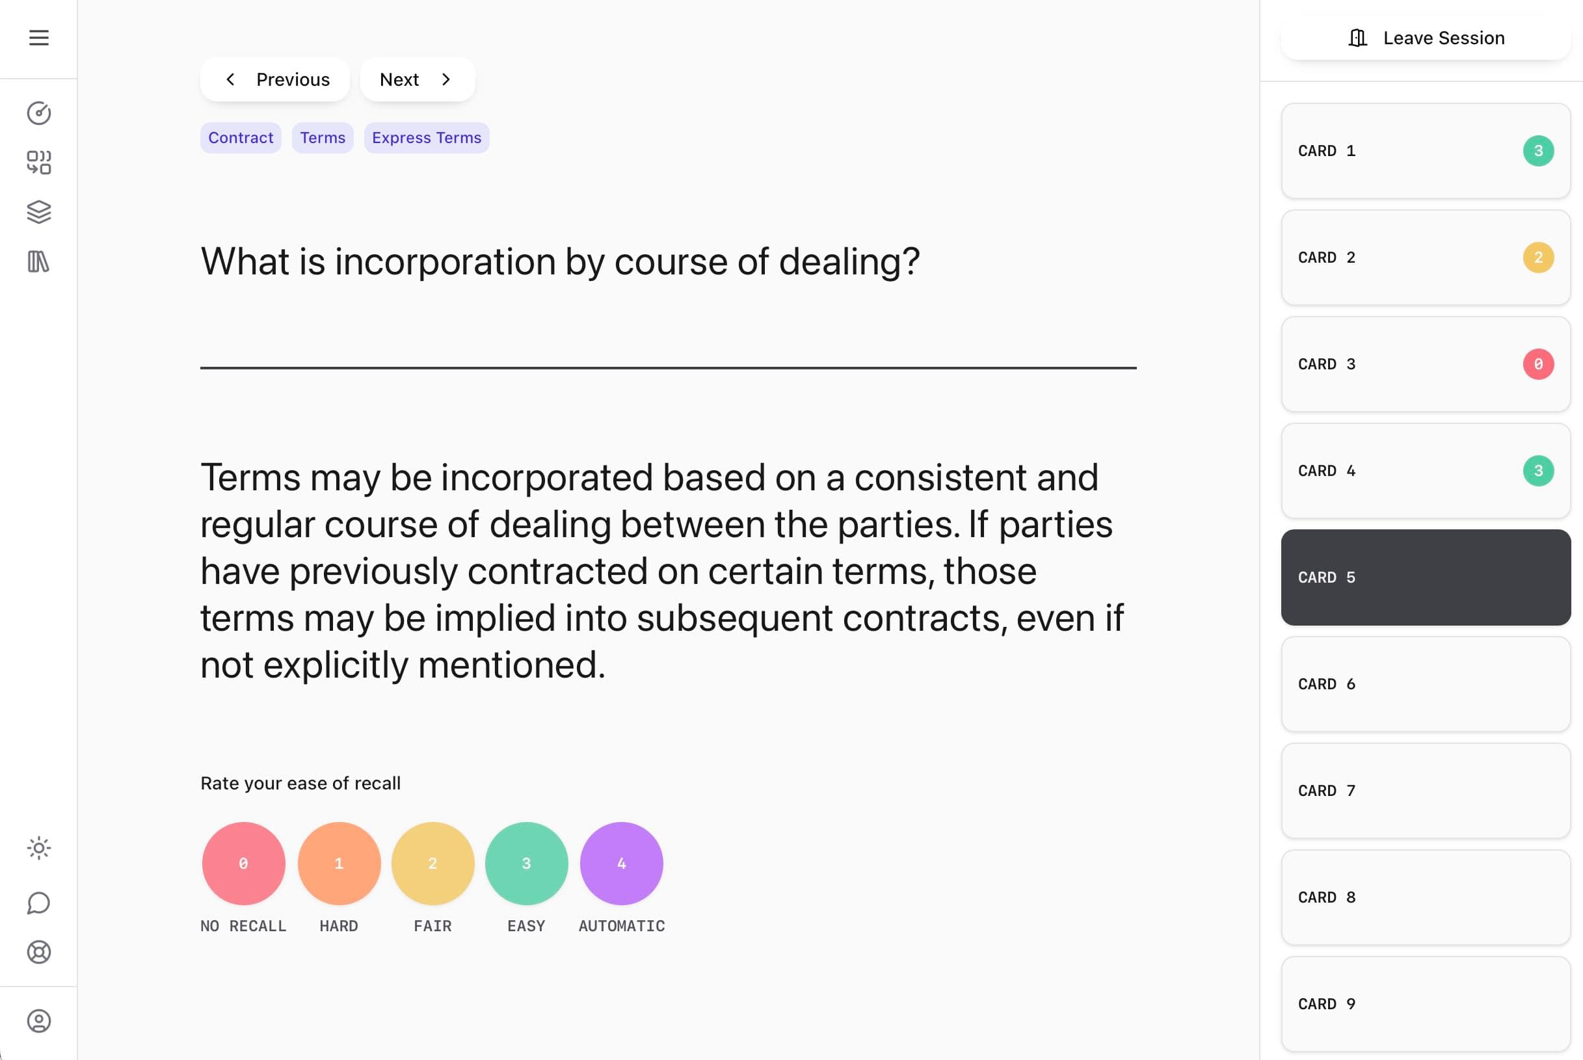Open the library books icon
The width and height of the screenshot is (1583, 1060).
[x=38, y=261]
